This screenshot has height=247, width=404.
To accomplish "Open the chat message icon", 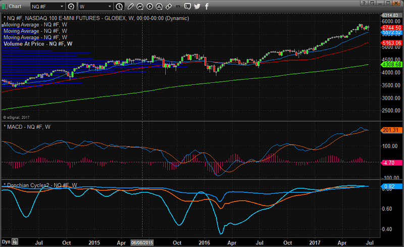I will [x=188, y=7].
